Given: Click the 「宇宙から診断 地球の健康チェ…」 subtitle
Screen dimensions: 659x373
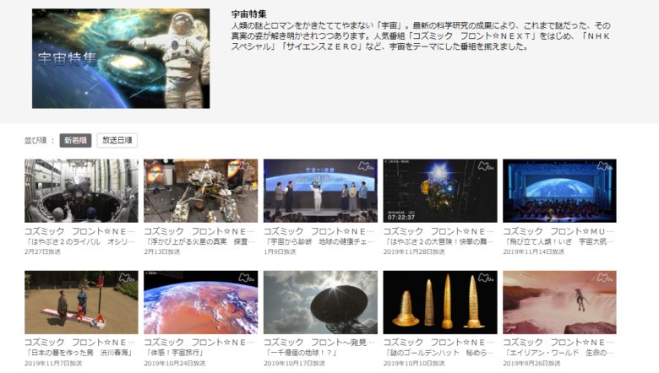Looking at the screenshot, I should click(319, 241).
